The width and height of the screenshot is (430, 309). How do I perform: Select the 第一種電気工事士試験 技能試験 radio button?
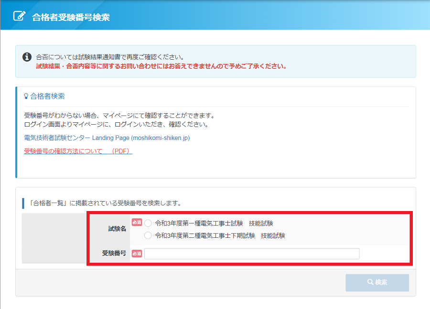tap(148, 223)
